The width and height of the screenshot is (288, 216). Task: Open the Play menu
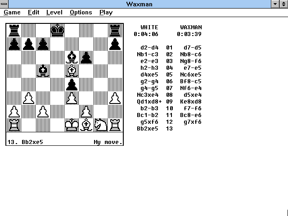(x=106, y=13)
